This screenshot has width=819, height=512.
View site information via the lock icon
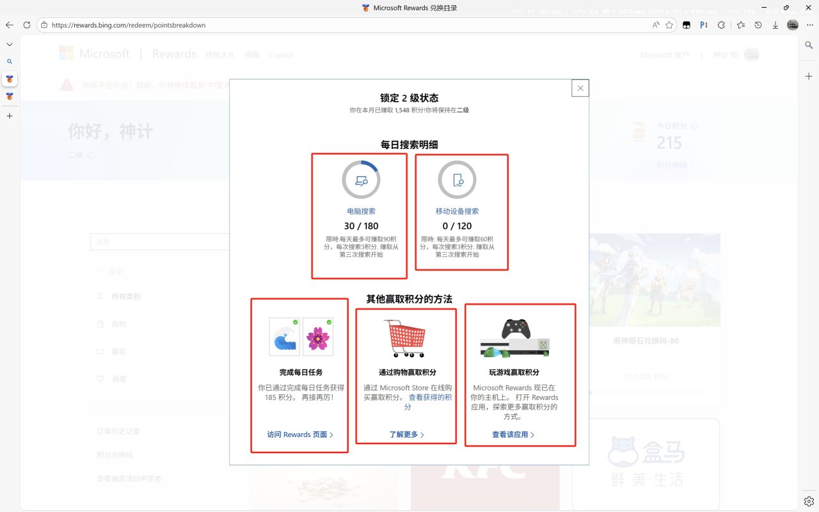click(x=44, y=25)
